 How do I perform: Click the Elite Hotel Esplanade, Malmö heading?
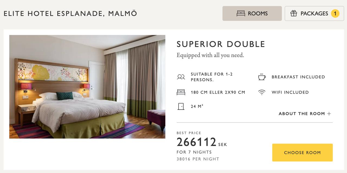pyautogui.click(x=70, y=13)
